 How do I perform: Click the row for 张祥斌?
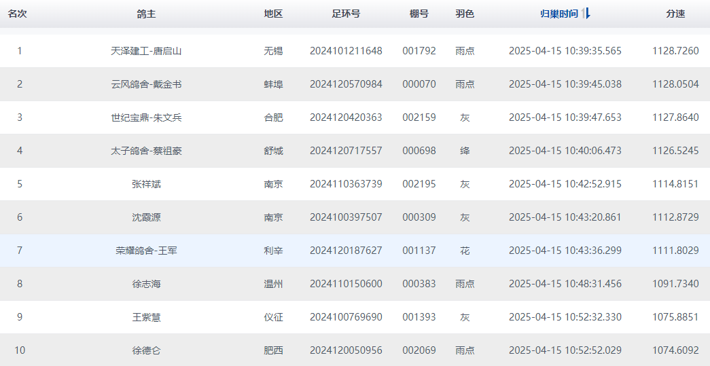point(355,184)
